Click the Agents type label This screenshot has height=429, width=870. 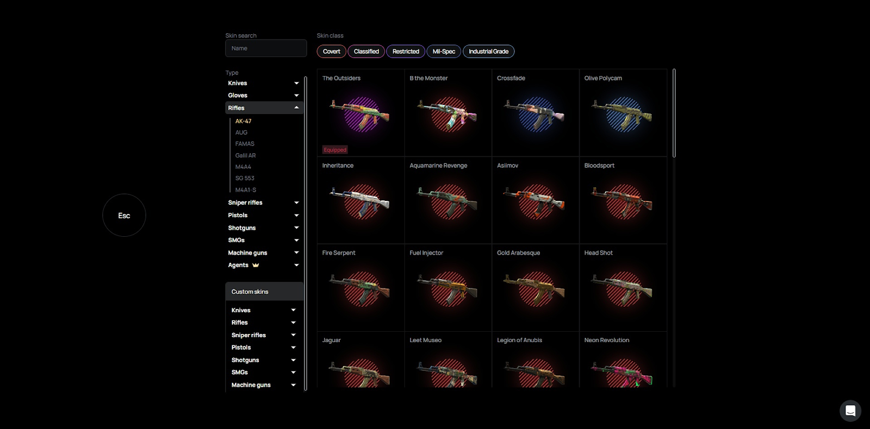pos(238,265)
